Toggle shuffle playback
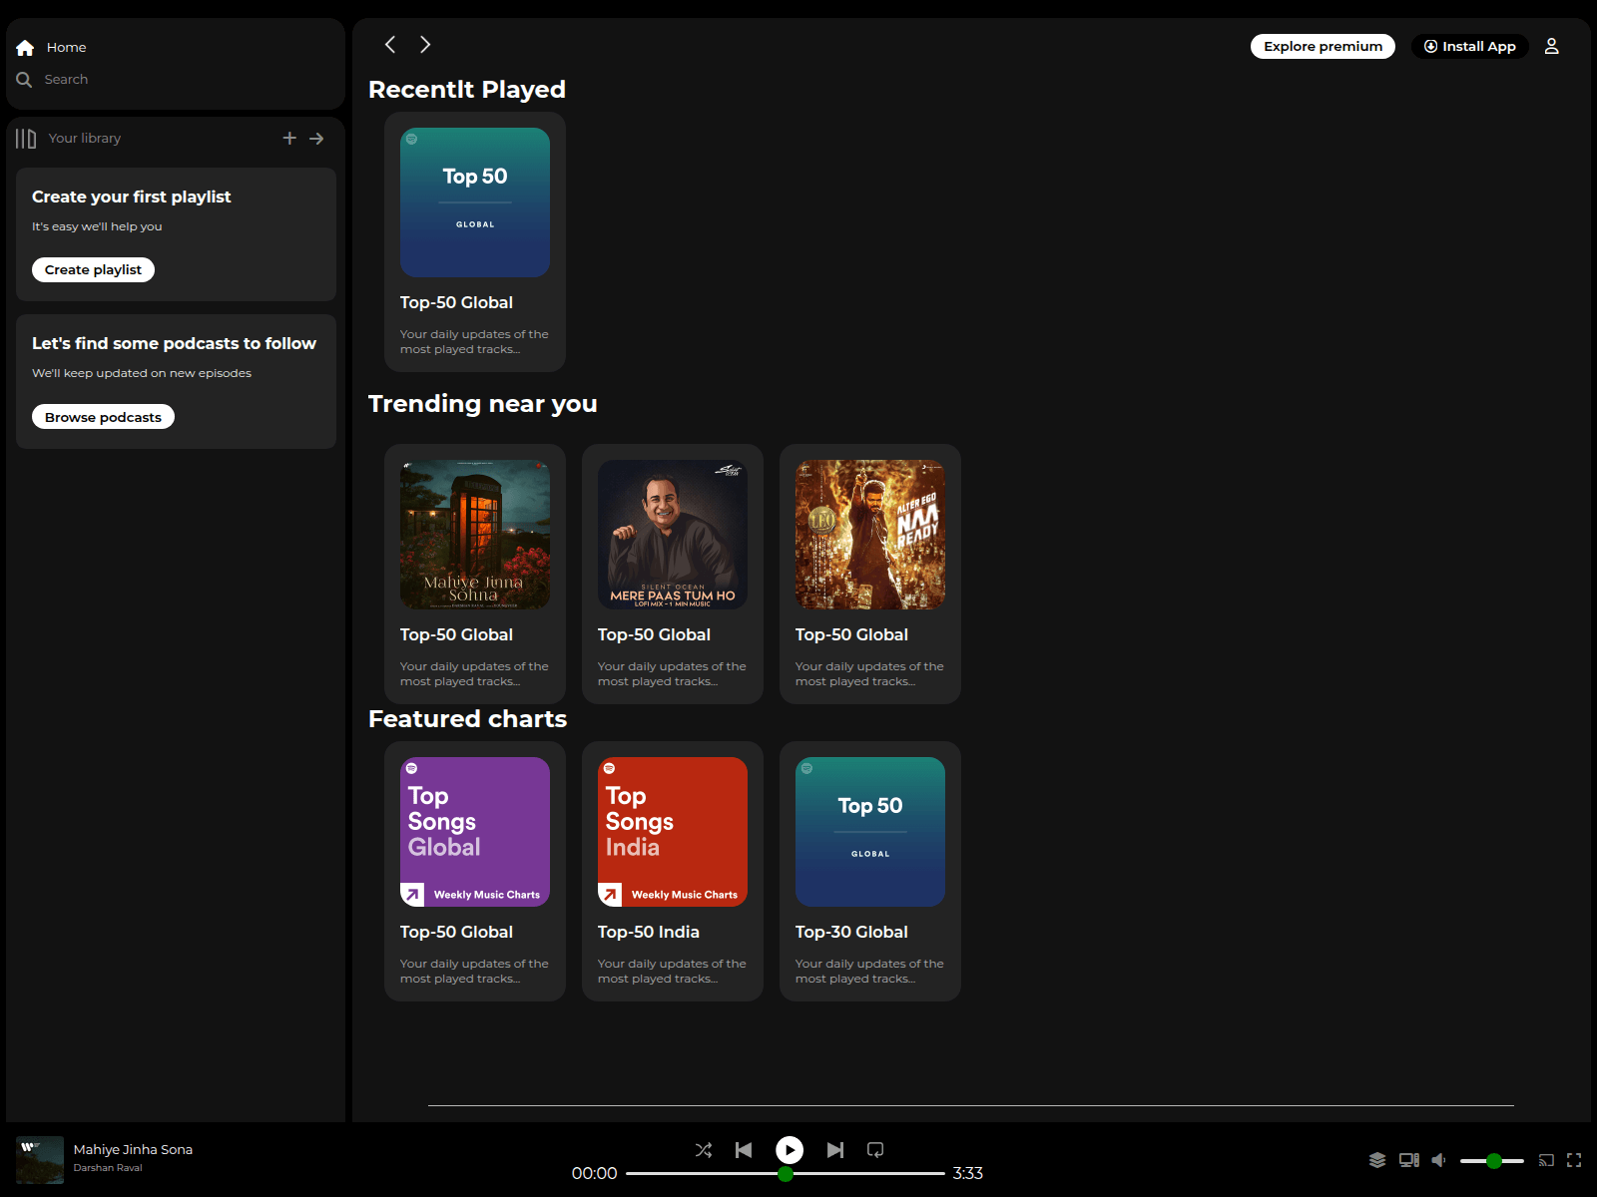Viewport: 1597px width, 1197px height. pos(704,1150)
